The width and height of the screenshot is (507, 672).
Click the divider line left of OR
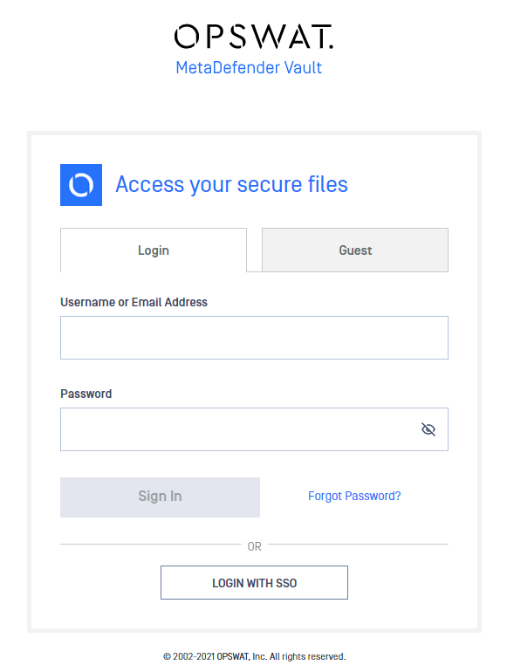pos(151,545)
